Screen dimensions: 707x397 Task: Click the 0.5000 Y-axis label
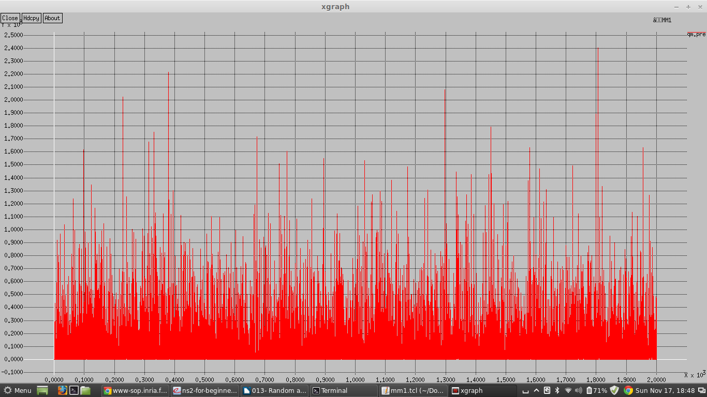[x=13, y=294]
